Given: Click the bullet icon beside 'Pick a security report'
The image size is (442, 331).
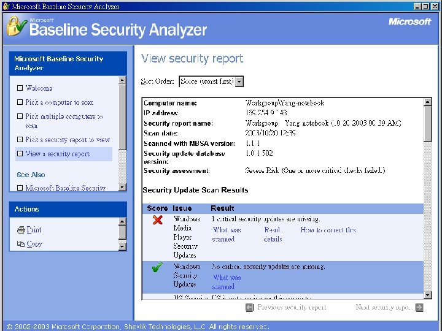Looking at the screenshot, I should click(20, 140).
